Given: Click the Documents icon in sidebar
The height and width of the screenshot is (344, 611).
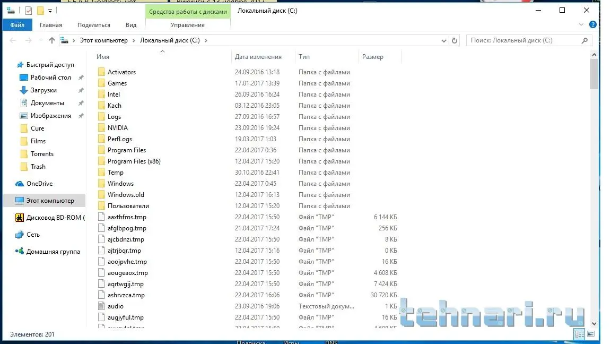Looking at the screenshot, I should click(x=24, y=103).
